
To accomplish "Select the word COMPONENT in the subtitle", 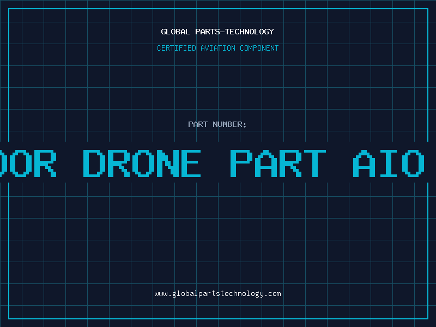I will tap(259, 48).
